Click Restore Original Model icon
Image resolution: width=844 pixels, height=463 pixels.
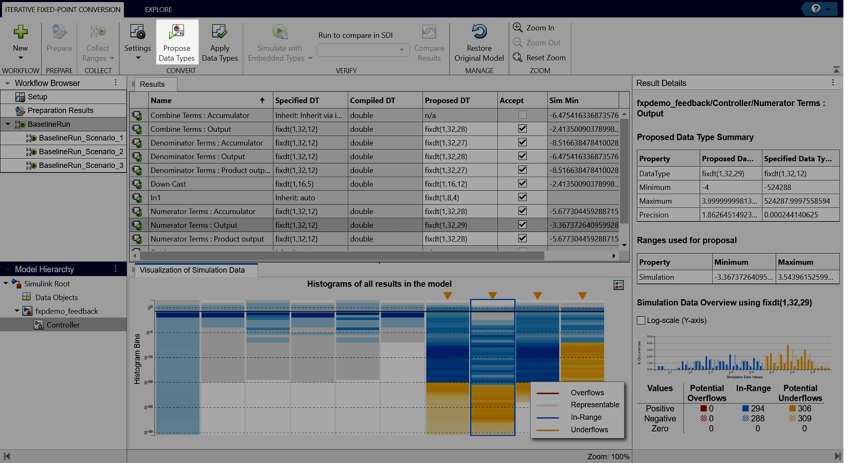pos(479,32)
